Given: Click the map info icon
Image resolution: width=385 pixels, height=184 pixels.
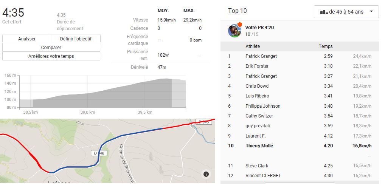Looking at the screenshot, I should pos(206,174).
